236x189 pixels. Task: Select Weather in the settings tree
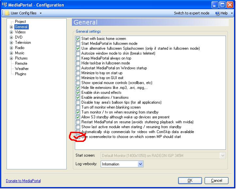click(x=22, y=69)
